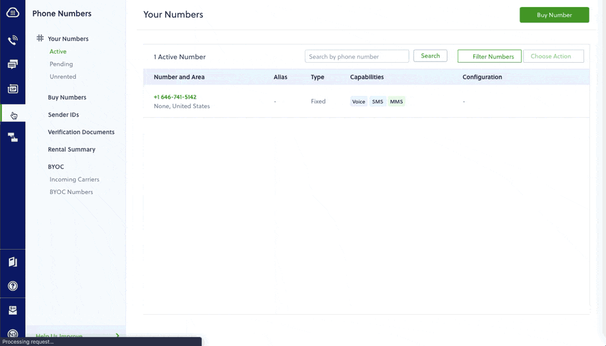Open the Overview dashboard cloud icon
The image size is (606, 346).
[x=12, y=13]
